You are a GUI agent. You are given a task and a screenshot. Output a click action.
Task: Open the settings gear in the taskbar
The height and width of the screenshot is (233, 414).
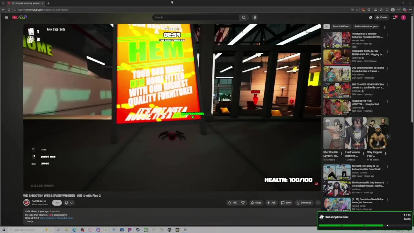click(185, 230)
